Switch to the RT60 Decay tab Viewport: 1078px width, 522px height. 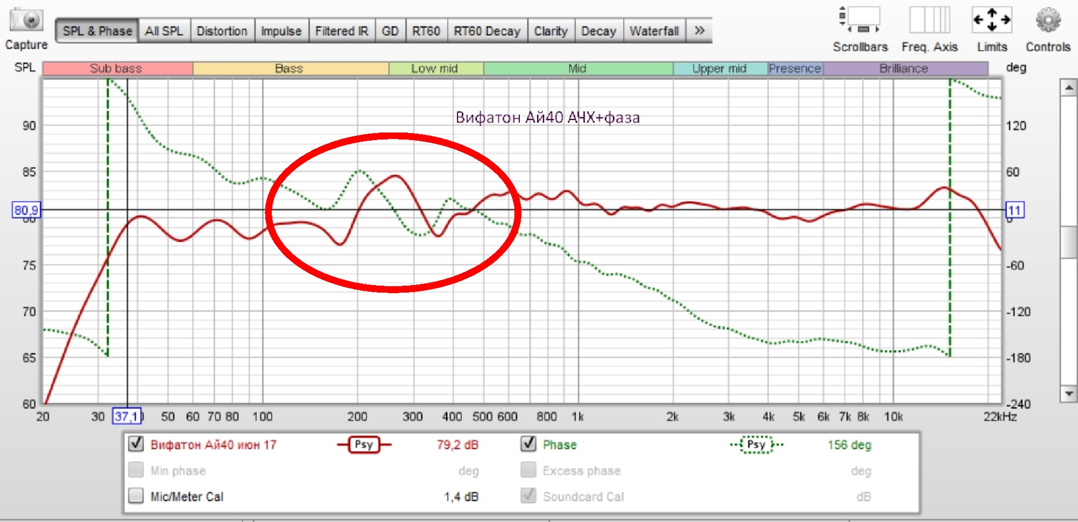(487, 31)
